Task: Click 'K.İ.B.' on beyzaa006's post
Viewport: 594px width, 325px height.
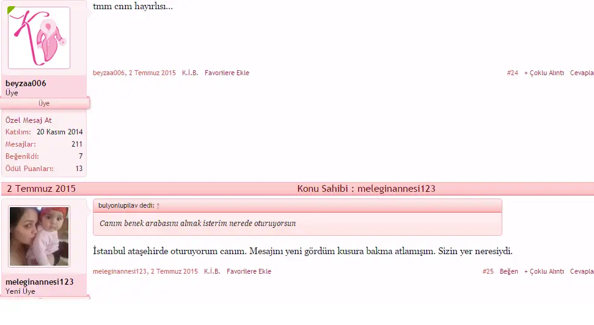Action: (x=190, y=73)
